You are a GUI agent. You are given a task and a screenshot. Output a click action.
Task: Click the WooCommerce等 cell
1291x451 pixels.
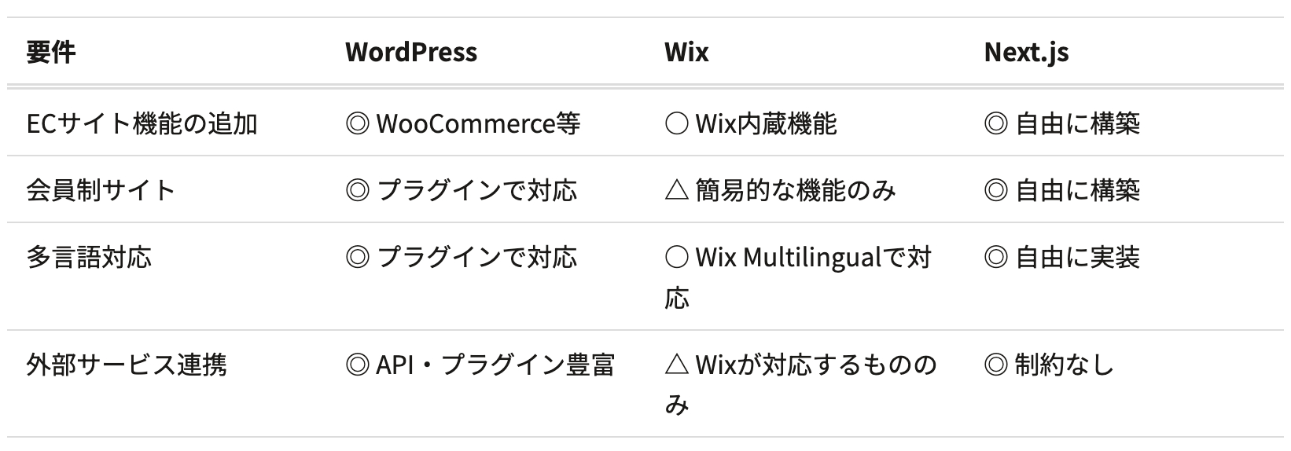pyautogui.click(x=463, y=124)
